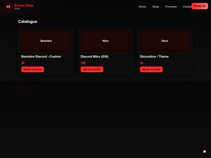Click the Deco product thumbnail
The image size is (211, 158).
pyautogui.click(x=165, y=41)
